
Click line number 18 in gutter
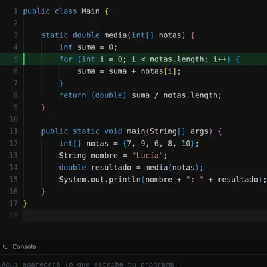(13, 216)
